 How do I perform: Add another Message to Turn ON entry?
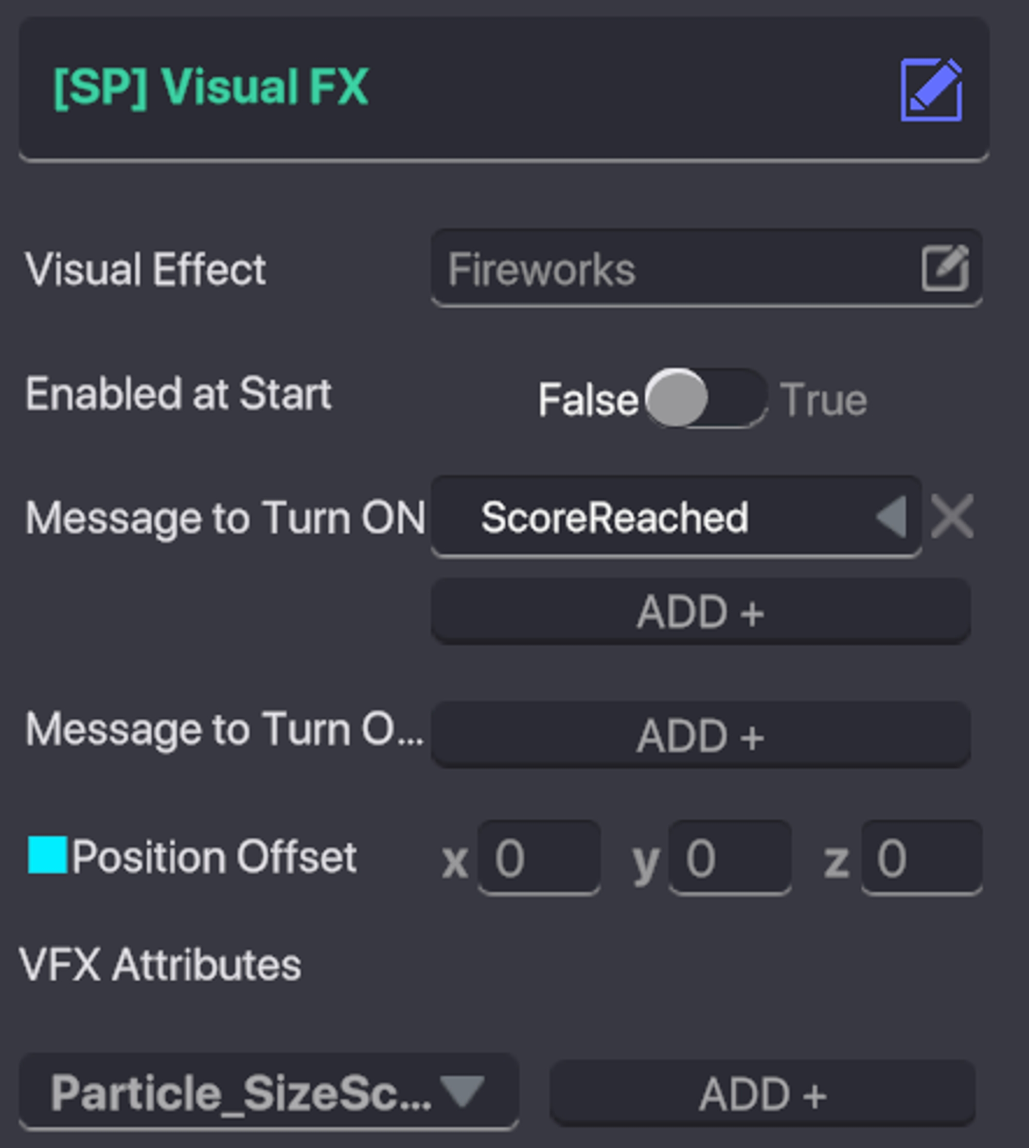click(x=701, y=611)
